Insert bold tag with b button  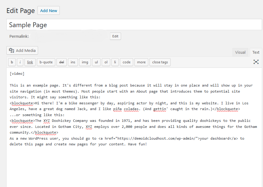[12, 62]
